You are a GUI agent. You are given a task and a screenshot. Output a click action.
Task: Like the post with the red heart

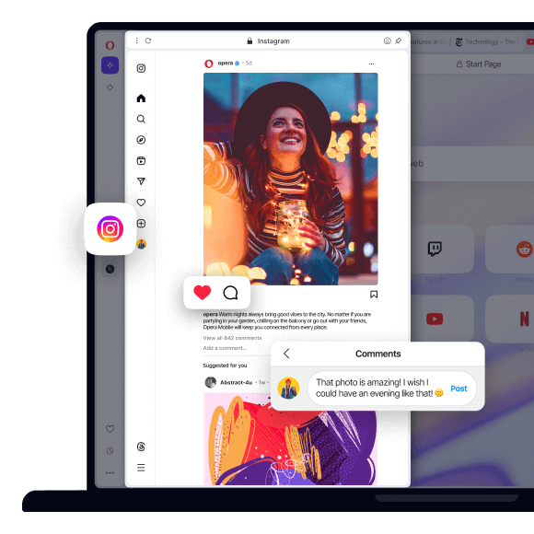click(203, 293)
